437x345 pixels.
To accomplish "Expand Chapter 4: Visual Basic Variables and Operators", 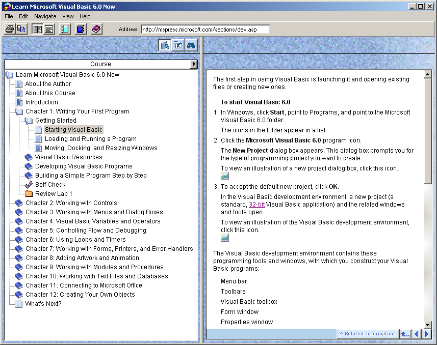I will (x=19, y=221).
